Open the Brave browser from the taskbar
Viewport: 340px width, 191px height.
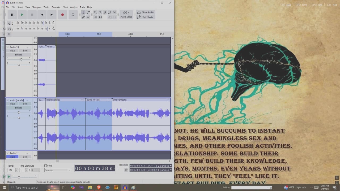coord(99,188)
